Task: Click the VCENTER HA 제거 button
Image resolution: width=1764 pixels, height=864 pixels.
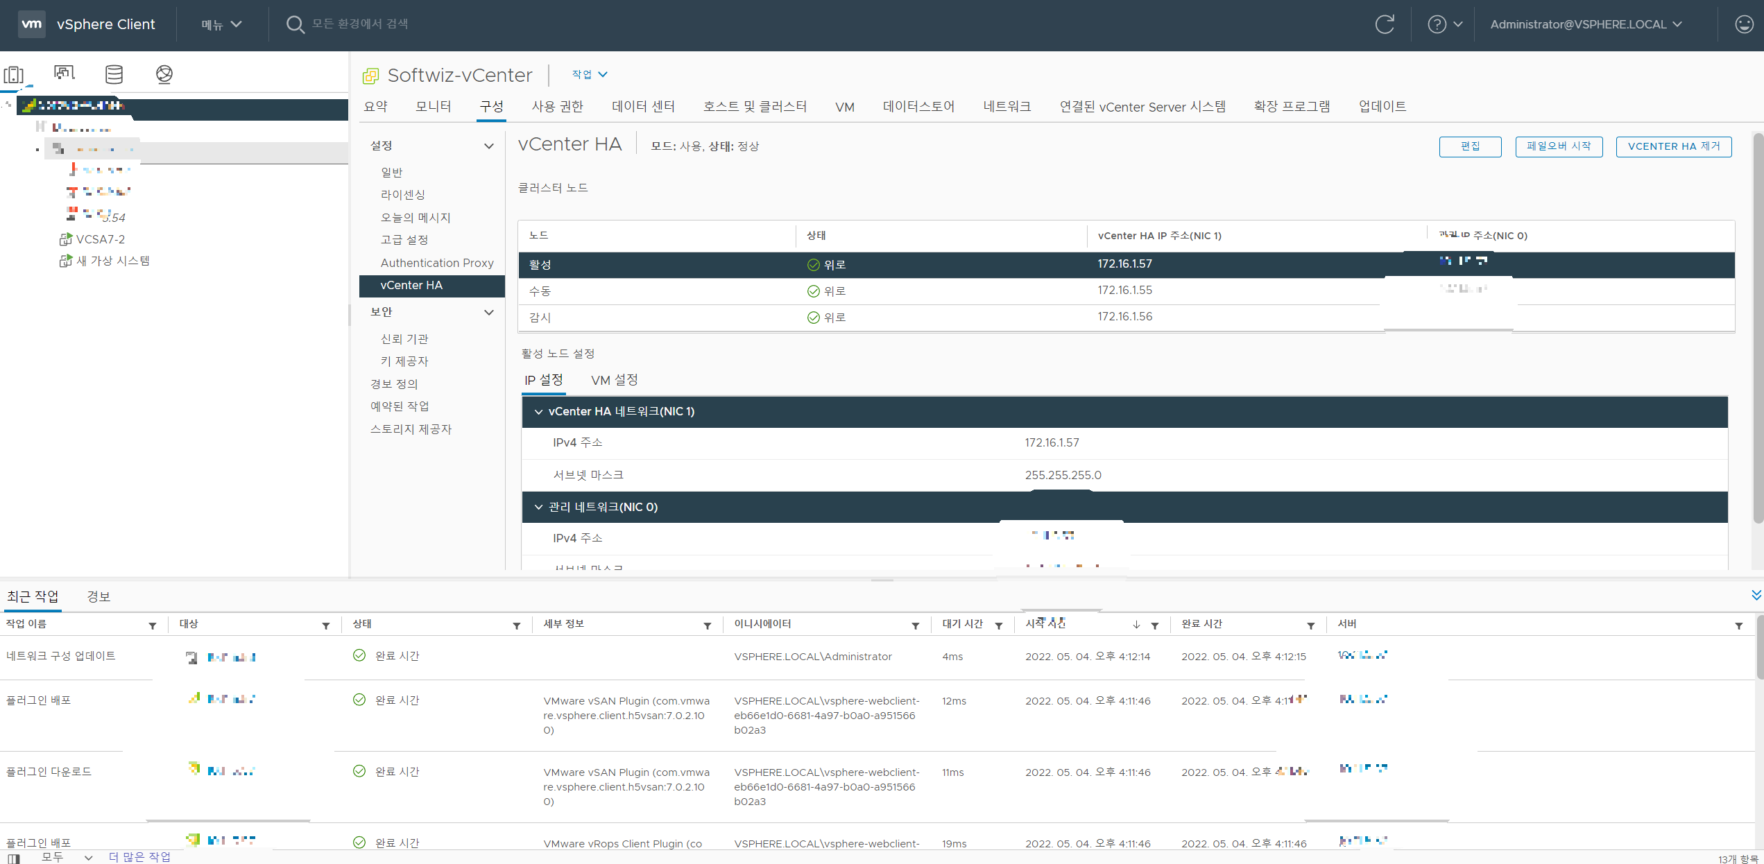Action: (x=1674, y=146)
